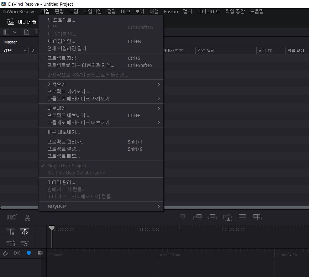Click the Place on Top edit icon
The image size is (309, 277).
point(242,217)
